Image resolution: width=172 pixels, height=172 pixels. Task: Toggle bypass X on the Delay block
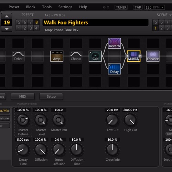coord(110,65)
